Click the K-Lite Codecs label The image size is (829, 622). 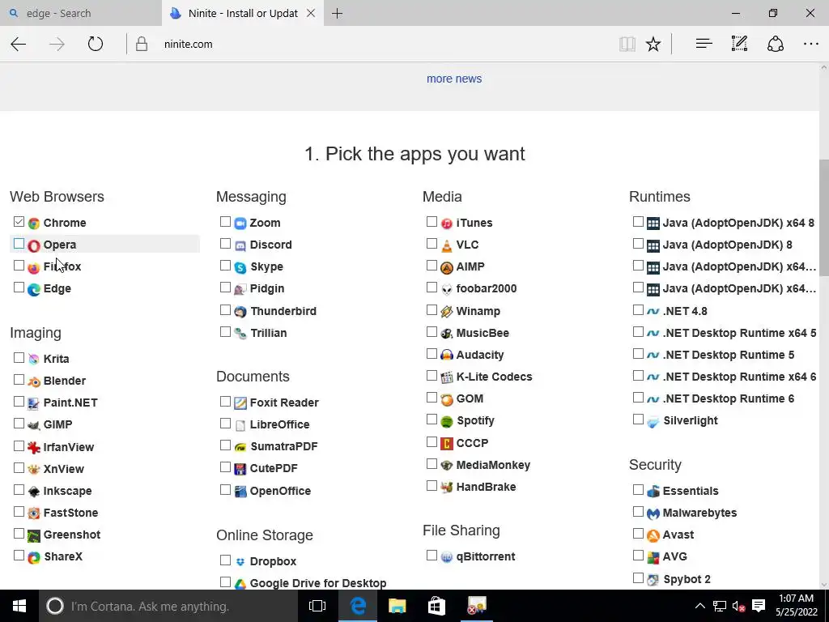(495, 377)
